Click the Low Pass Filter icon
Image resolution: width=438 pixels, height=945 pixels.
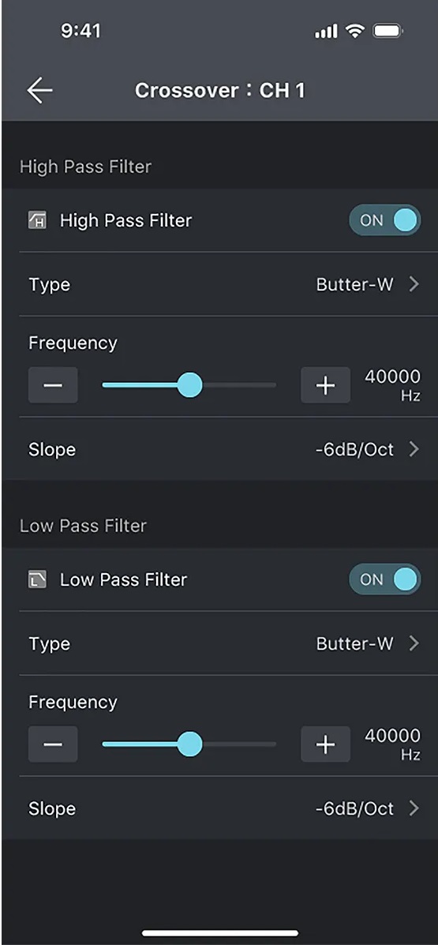[x=37, y=579]
